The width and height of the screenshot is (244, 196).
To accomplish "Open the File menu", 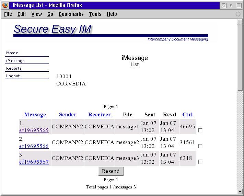I will [x=8, y=14].
